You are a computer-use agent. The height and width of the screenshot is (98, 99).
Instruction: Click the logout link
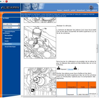coord(94,10)
